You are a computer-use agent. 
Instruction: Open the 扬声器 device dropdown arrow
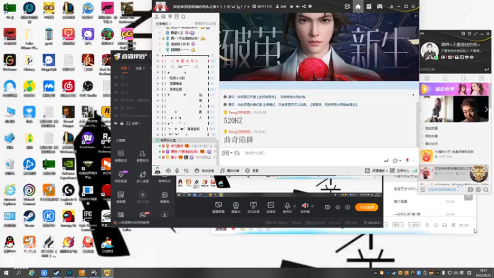(312, 206)
